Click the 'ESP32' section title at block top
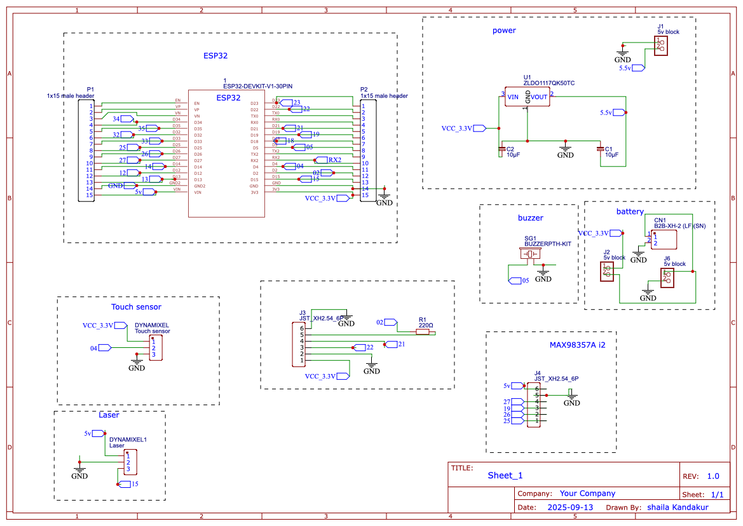 (x=215, y=56)
